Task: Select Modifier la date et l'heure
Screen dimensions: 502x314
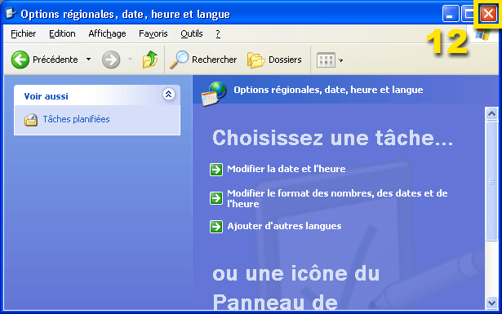Action: [x=287, y=169]
